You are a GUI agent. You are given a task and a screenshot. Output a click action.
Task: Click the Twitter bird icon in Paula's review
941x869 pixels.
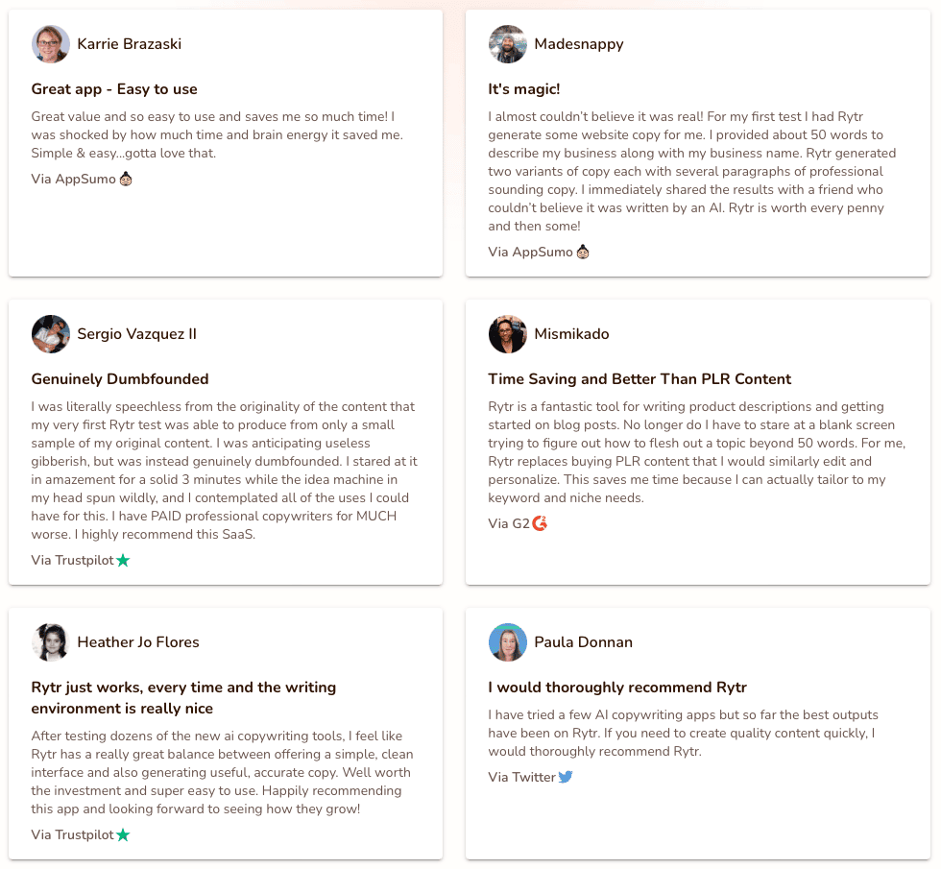point(566,777)
